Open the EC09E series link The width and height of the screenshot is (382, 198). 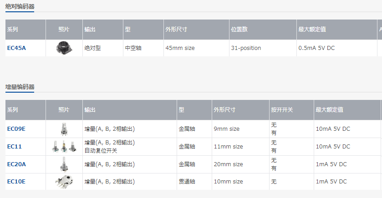[x=16, y=129]
